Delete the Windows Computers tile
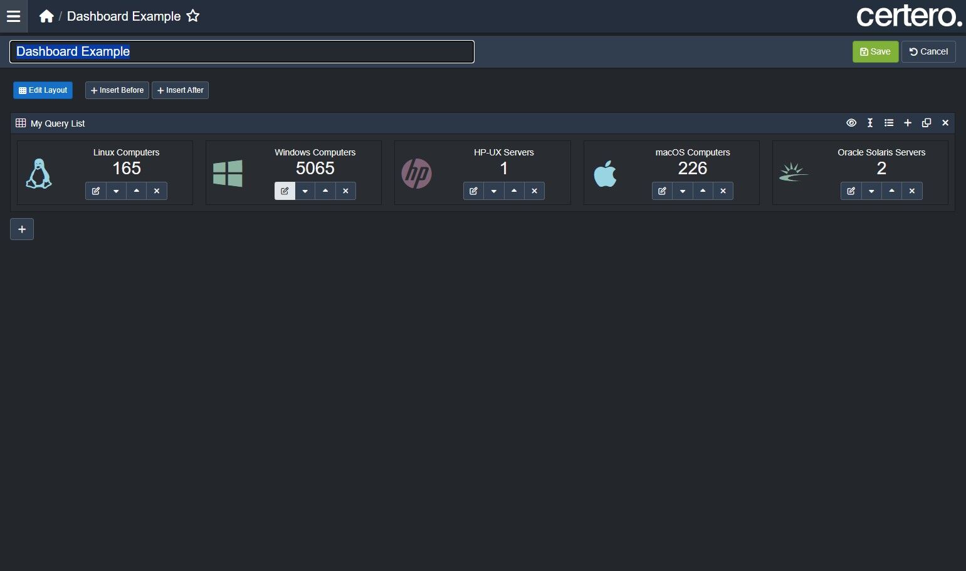Screen dimensions: 966x571 pos(345,191)
